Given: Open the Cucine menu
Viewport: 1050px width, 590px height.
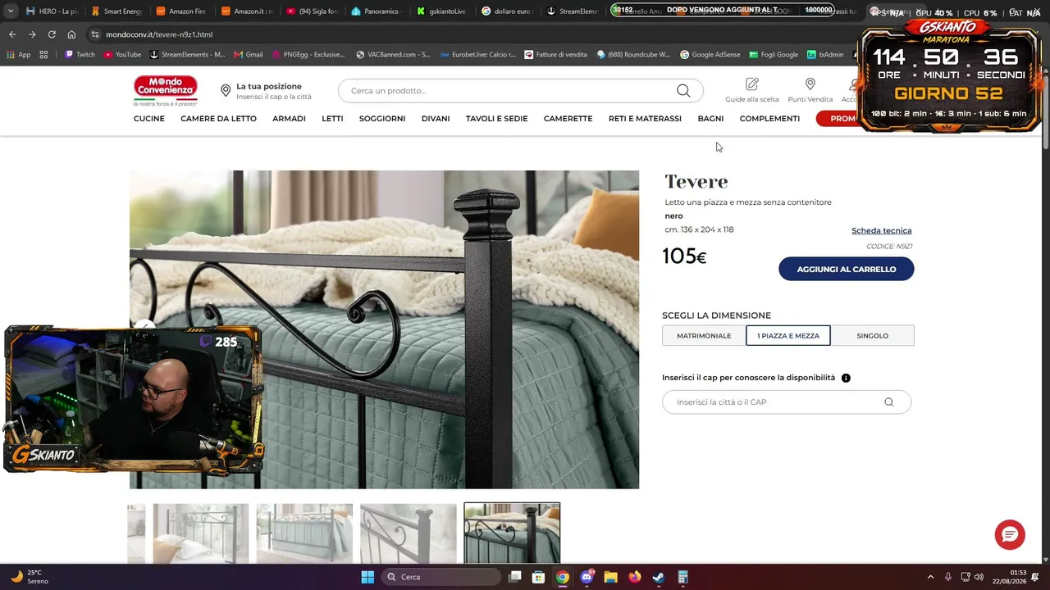Looking at the screenshot, I should coord(149,119).
